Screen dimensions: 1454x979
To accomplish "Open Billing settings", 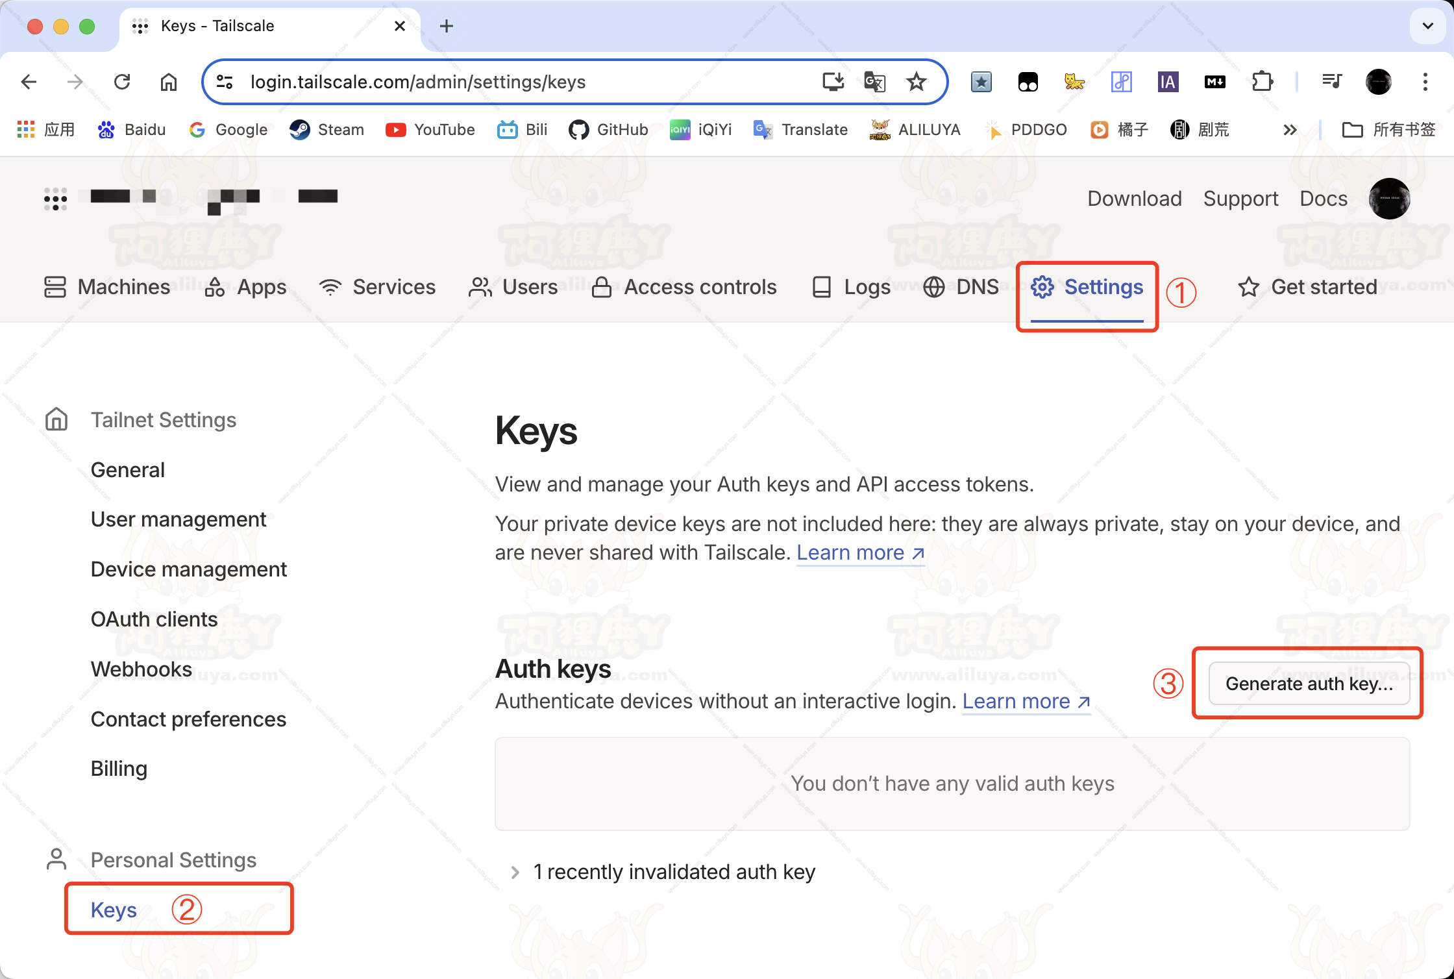I will (x=119, y=769).
